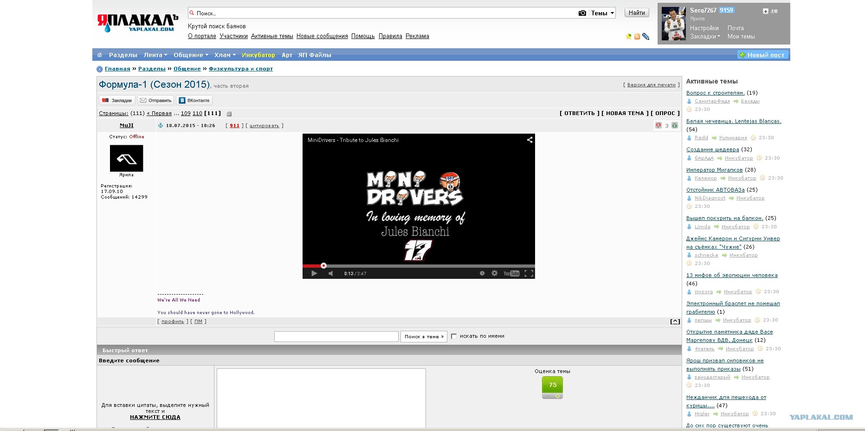Click the НОВАЯ ТЕМА button
The width and height of the screenshot is (865, 431).
pos(625,113)
